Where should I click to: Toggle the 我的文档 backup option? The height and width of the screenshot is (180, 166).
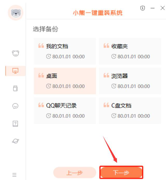click(x=65, y=51)
